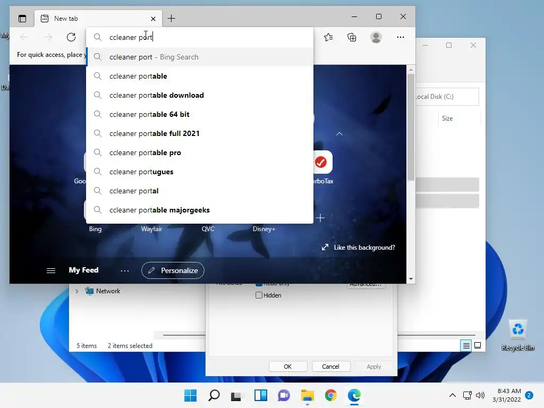Open Task View on the taskbar

[236, 395]
